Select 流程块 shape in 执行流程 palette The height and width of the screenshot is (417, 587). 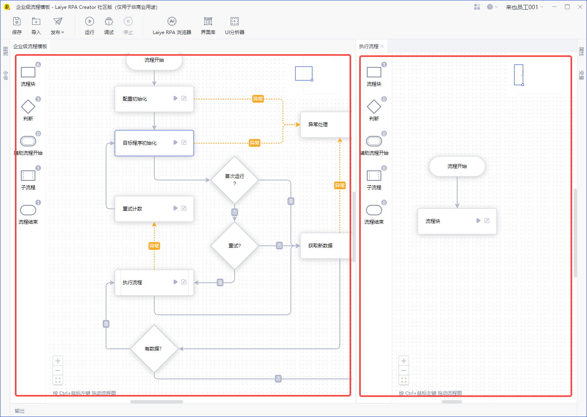(x=374, y=72)
